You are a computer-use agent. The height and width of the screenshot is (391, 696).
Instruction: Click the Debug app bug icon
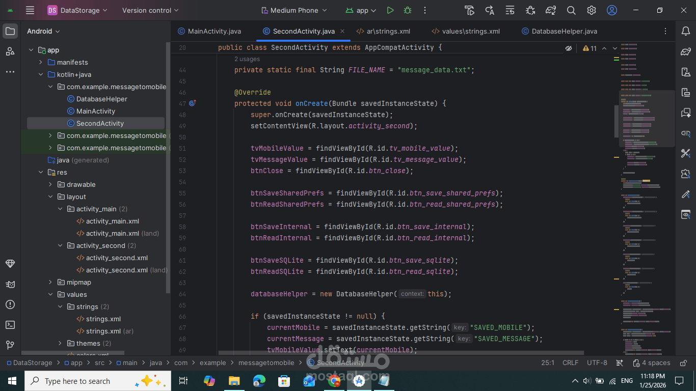click(407, 10)
